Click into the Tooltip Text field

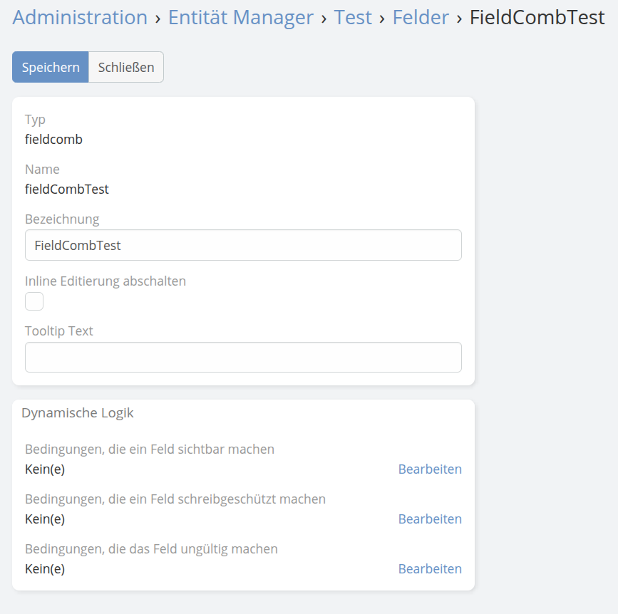243,357
